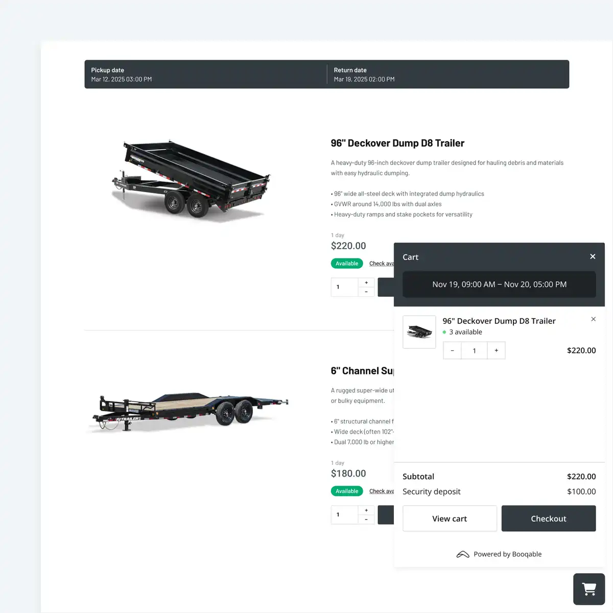Check availability link for 6" Channel trailer
The height and width of the screenshot is (613, 613).
point(382,491)
